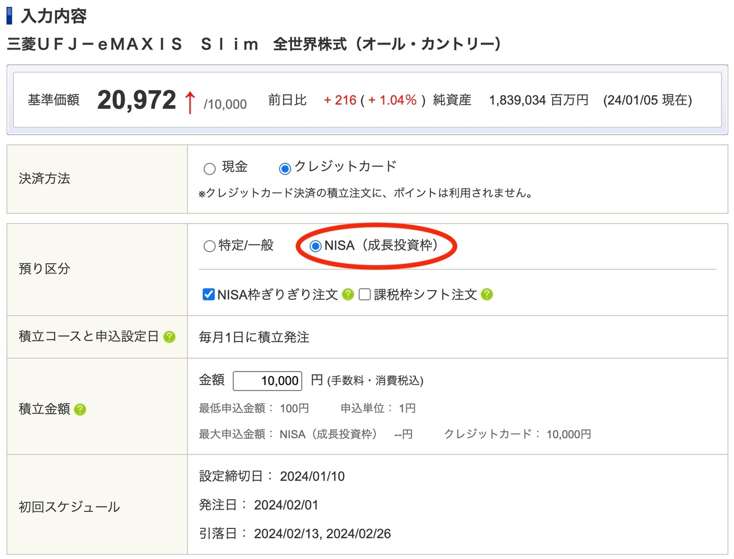Click the 前日比 value + 216
This screenshot has height=559, width=734.
coord(340,100)
